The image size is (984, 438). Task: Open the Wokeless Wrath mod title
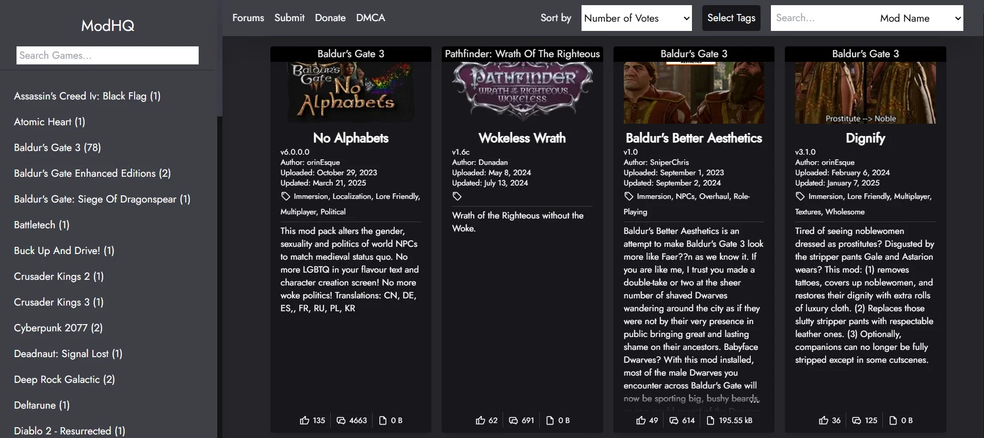point(522,138)
